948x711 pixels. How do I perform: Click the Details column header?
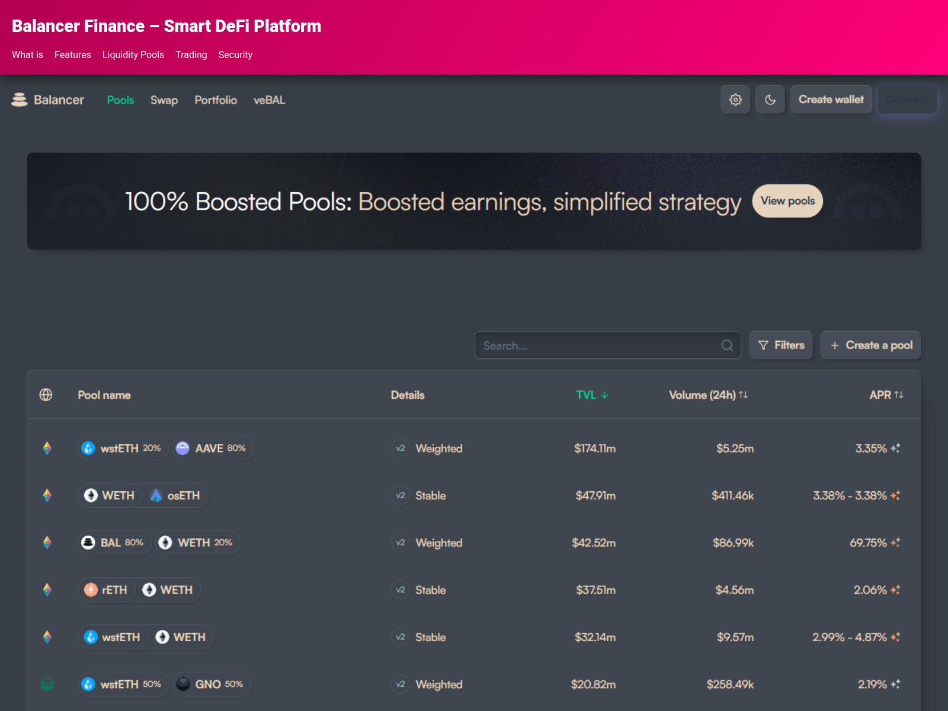click(x=408, y=395)
